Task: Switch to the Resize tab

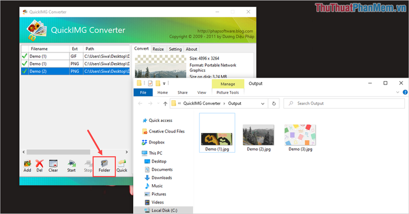Action: [x=158, y=49]
